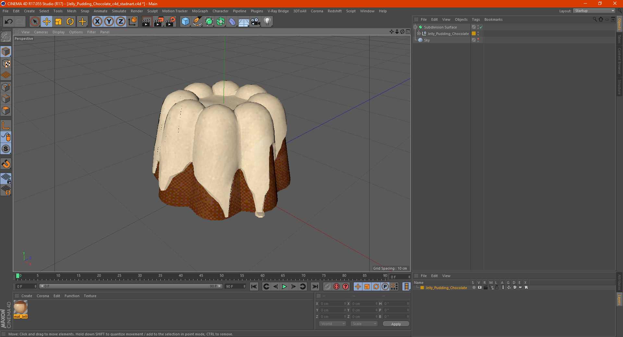Enable Points mode
This screenshot has height=337, width=623.
coord(6,87)
